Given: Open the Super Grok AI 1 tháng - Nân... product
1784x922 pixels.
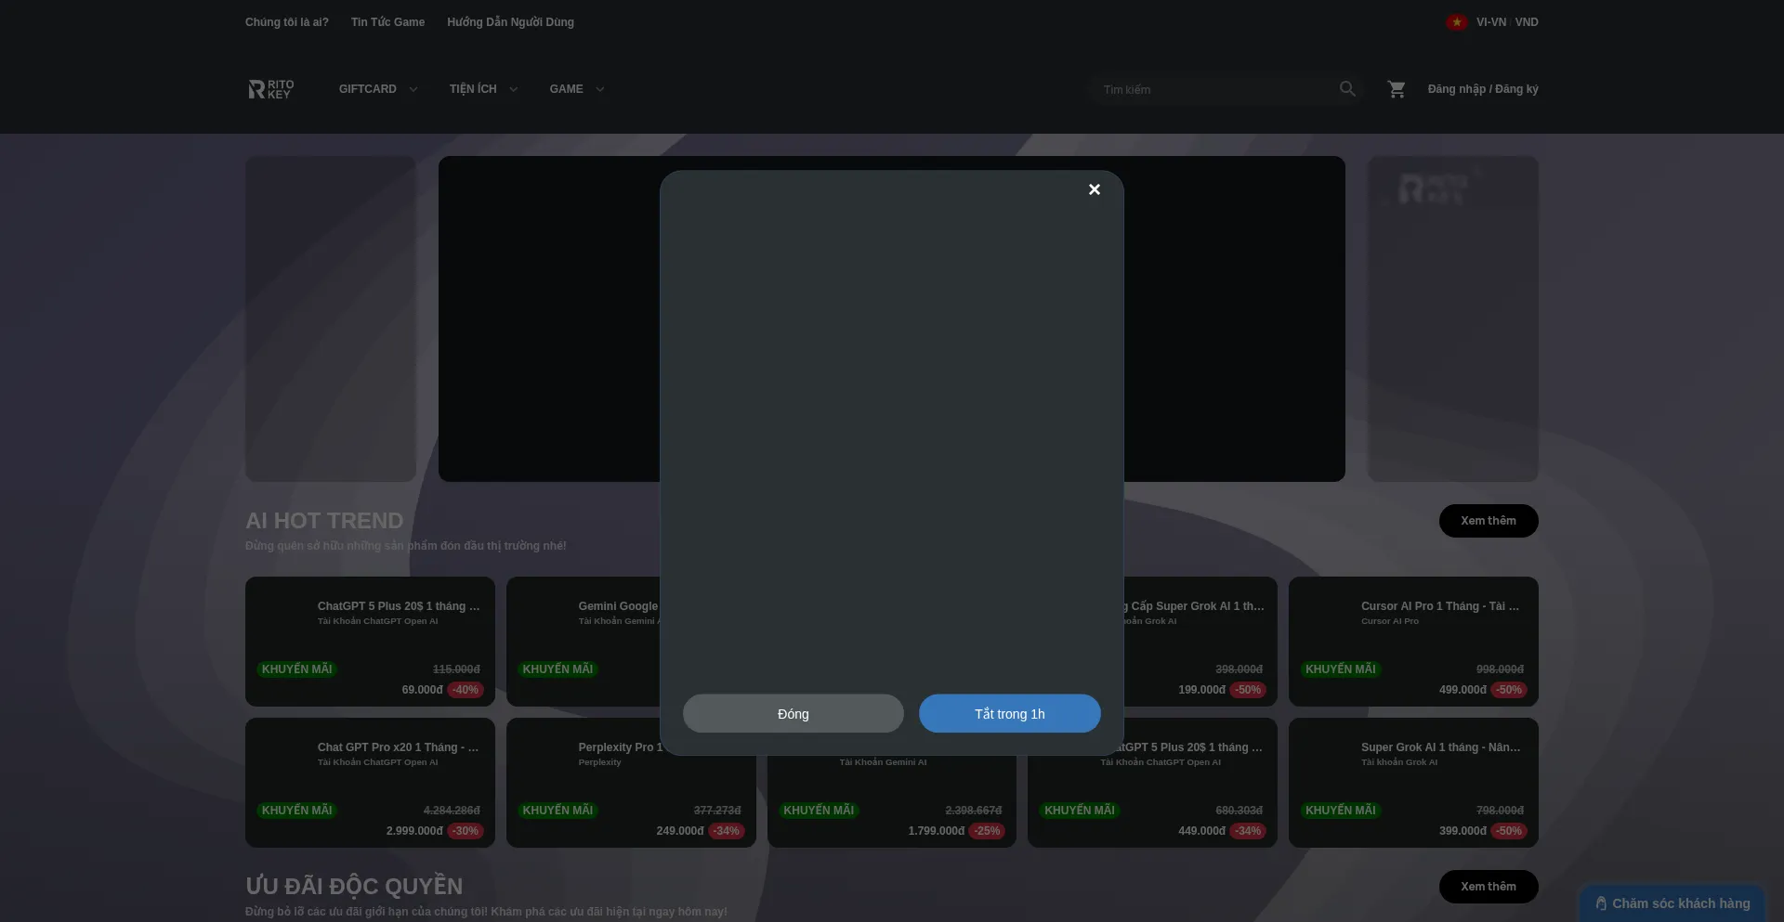Looking at the screenshot, I should [x=1413, y=783].
